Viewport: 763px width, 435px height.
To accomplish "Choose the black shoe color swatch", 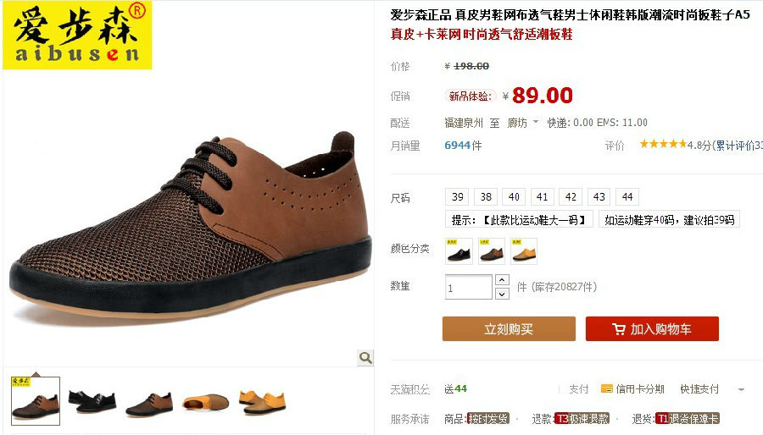I will tap(459, 251).
